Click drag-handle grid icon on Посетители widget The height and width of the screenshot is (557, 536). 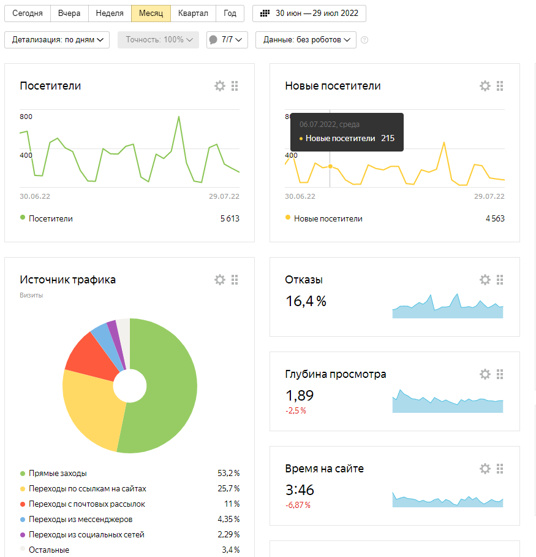[235, 86]
